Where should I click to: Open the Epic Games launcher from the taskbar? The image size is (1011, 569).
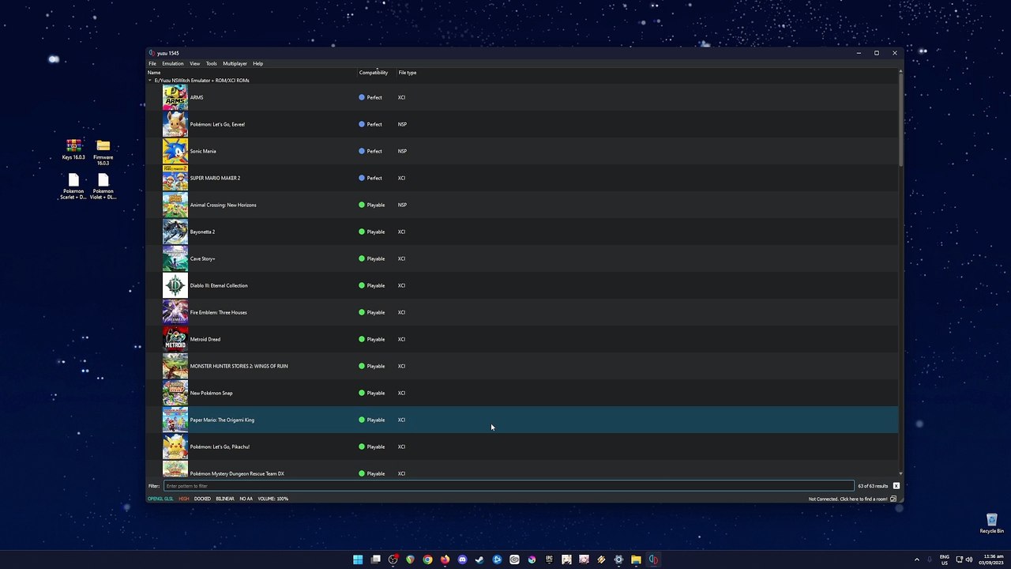[x=549, y=560]
